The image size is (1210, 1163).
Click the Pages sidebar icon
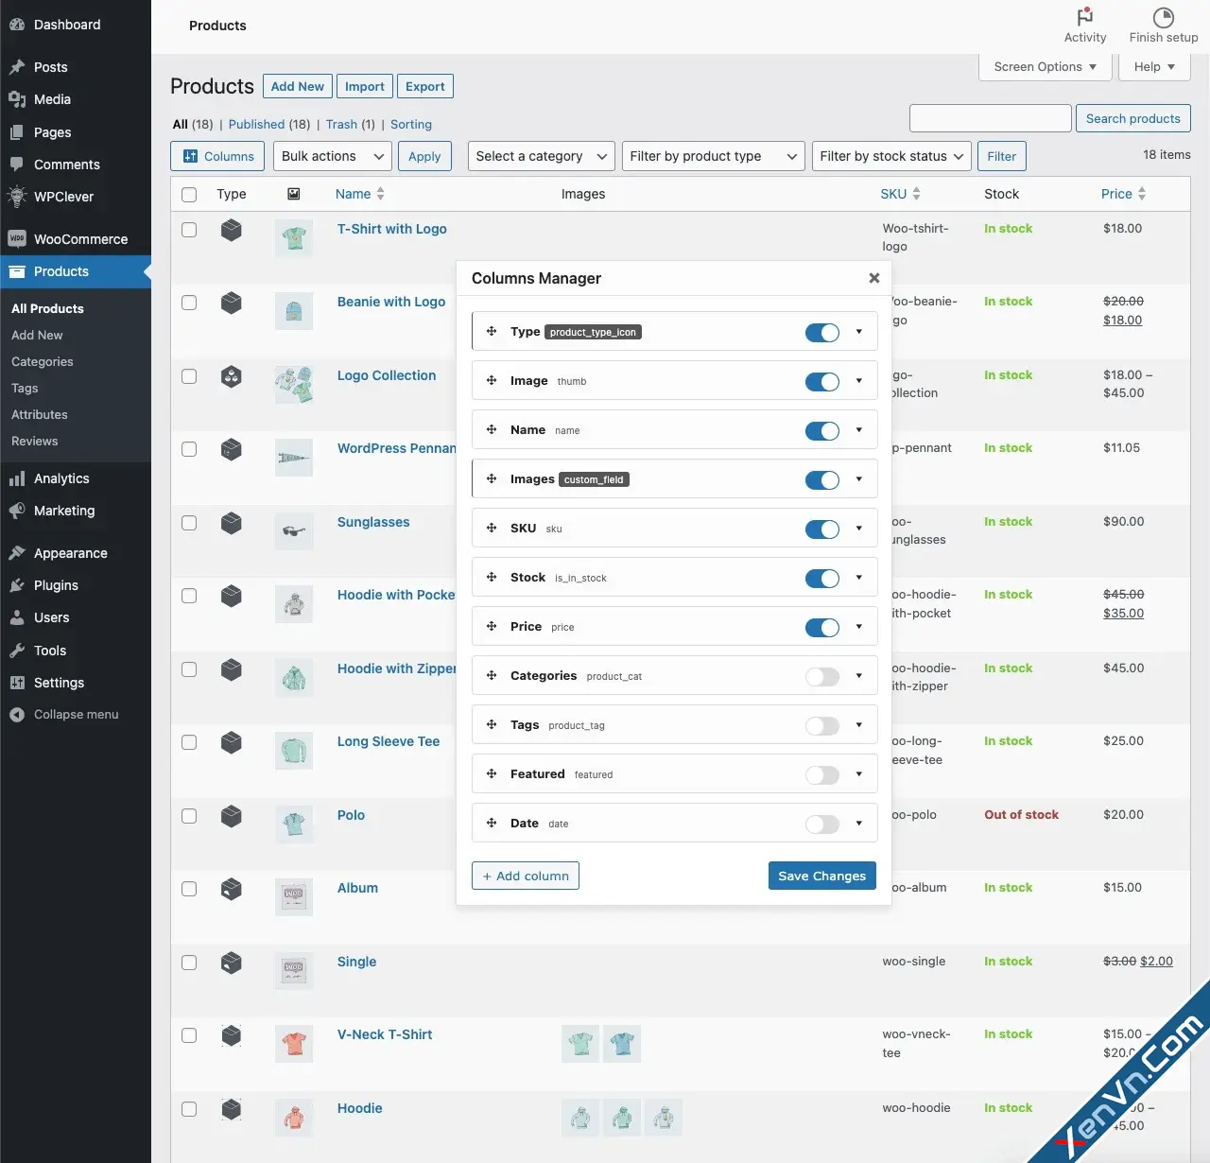17,132
